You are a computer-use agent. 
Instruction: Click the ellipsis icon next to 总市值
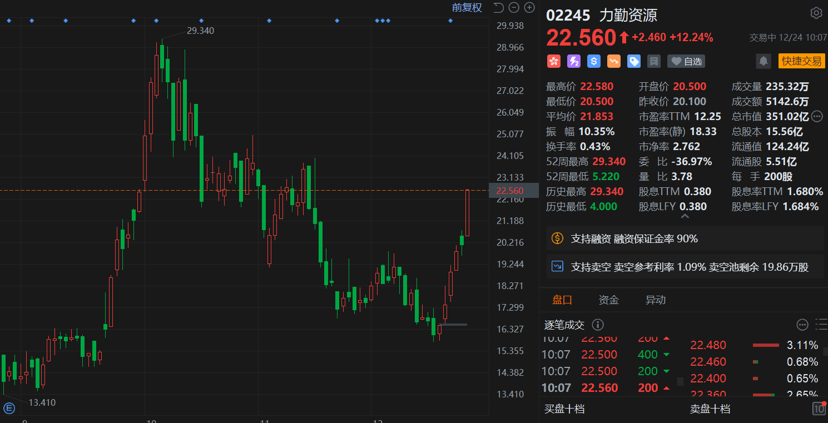point(817,116)
